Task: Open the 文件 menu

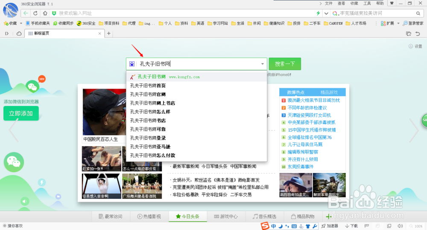Action: (328, 3)
